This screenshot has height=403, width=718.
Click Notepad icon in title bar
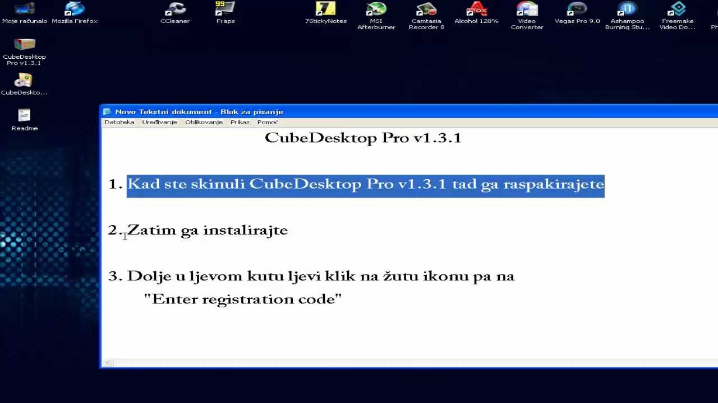pyautogui.click(x=107, y=112)
